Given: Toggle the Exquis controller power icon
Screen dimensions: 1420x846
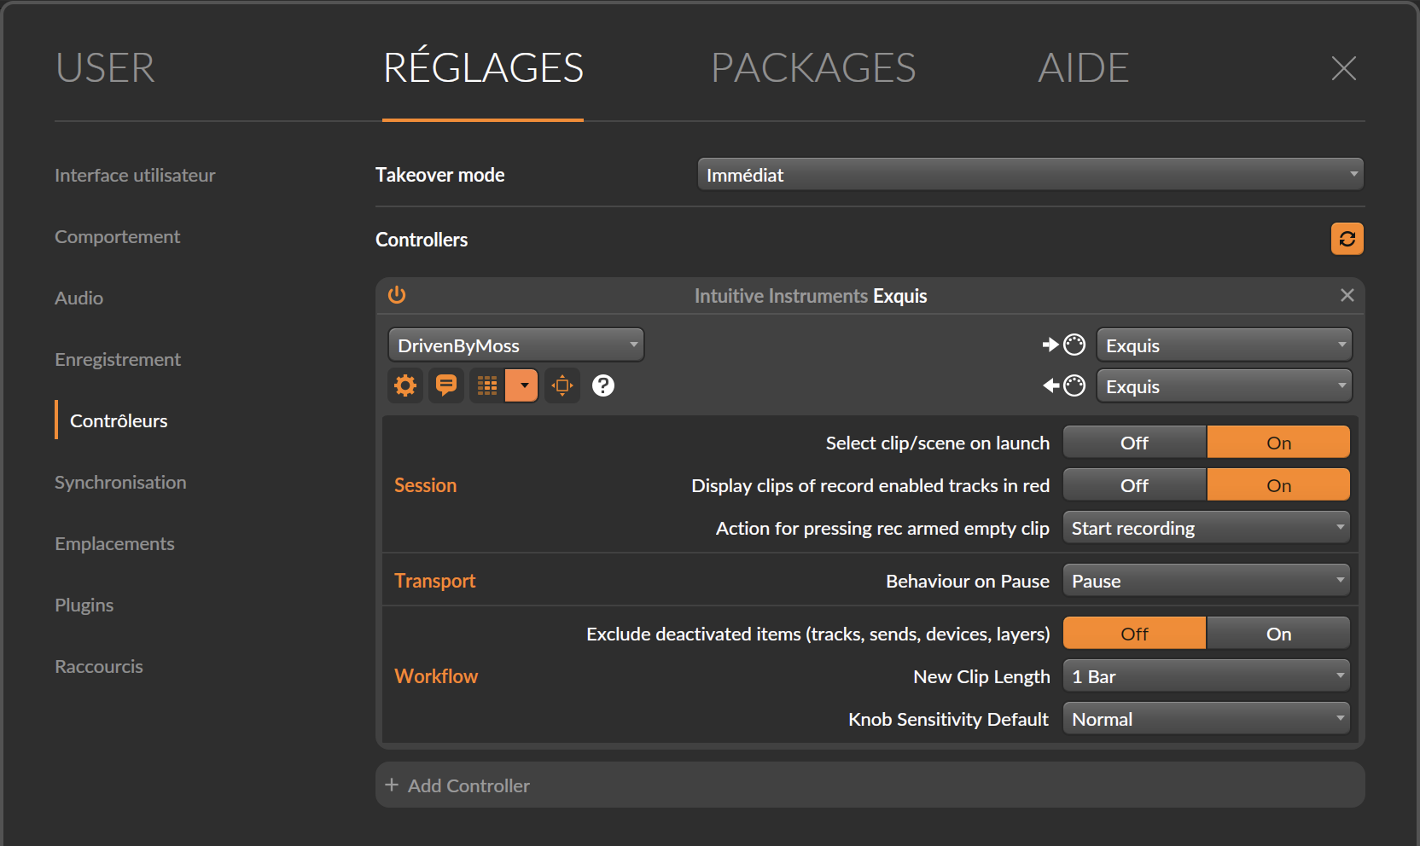Looking at the screenshot, I should click(397, 295).
